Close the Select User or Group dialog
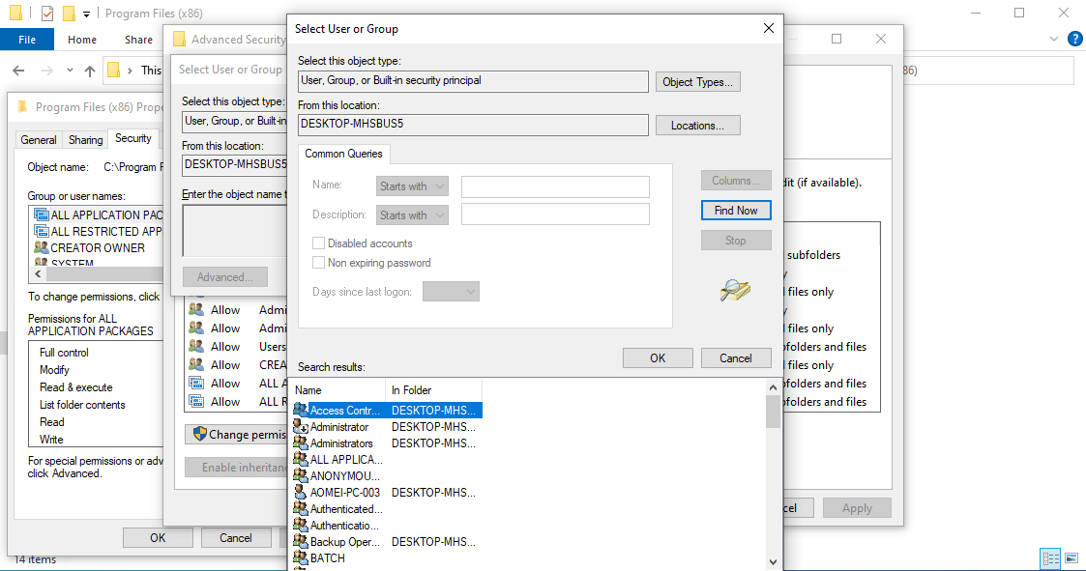This screenshot has width=1086, height=571. [768, 28]
